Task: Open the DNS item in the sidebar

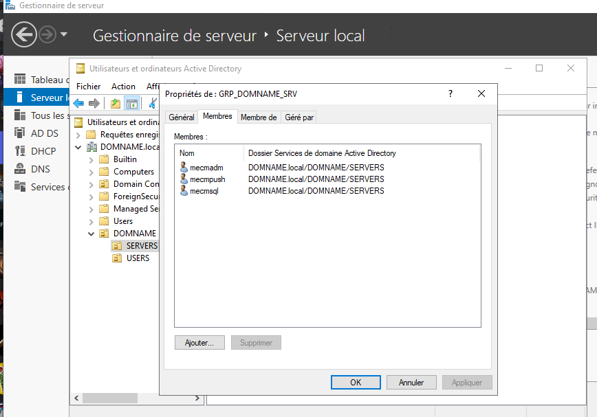Action: tap(40, 169)
